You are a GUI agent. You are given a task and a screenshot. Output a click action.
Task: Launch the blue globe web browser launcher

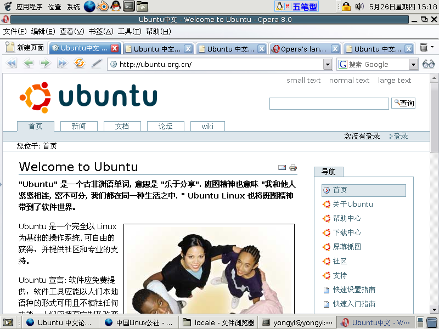[x=89, y=6]
